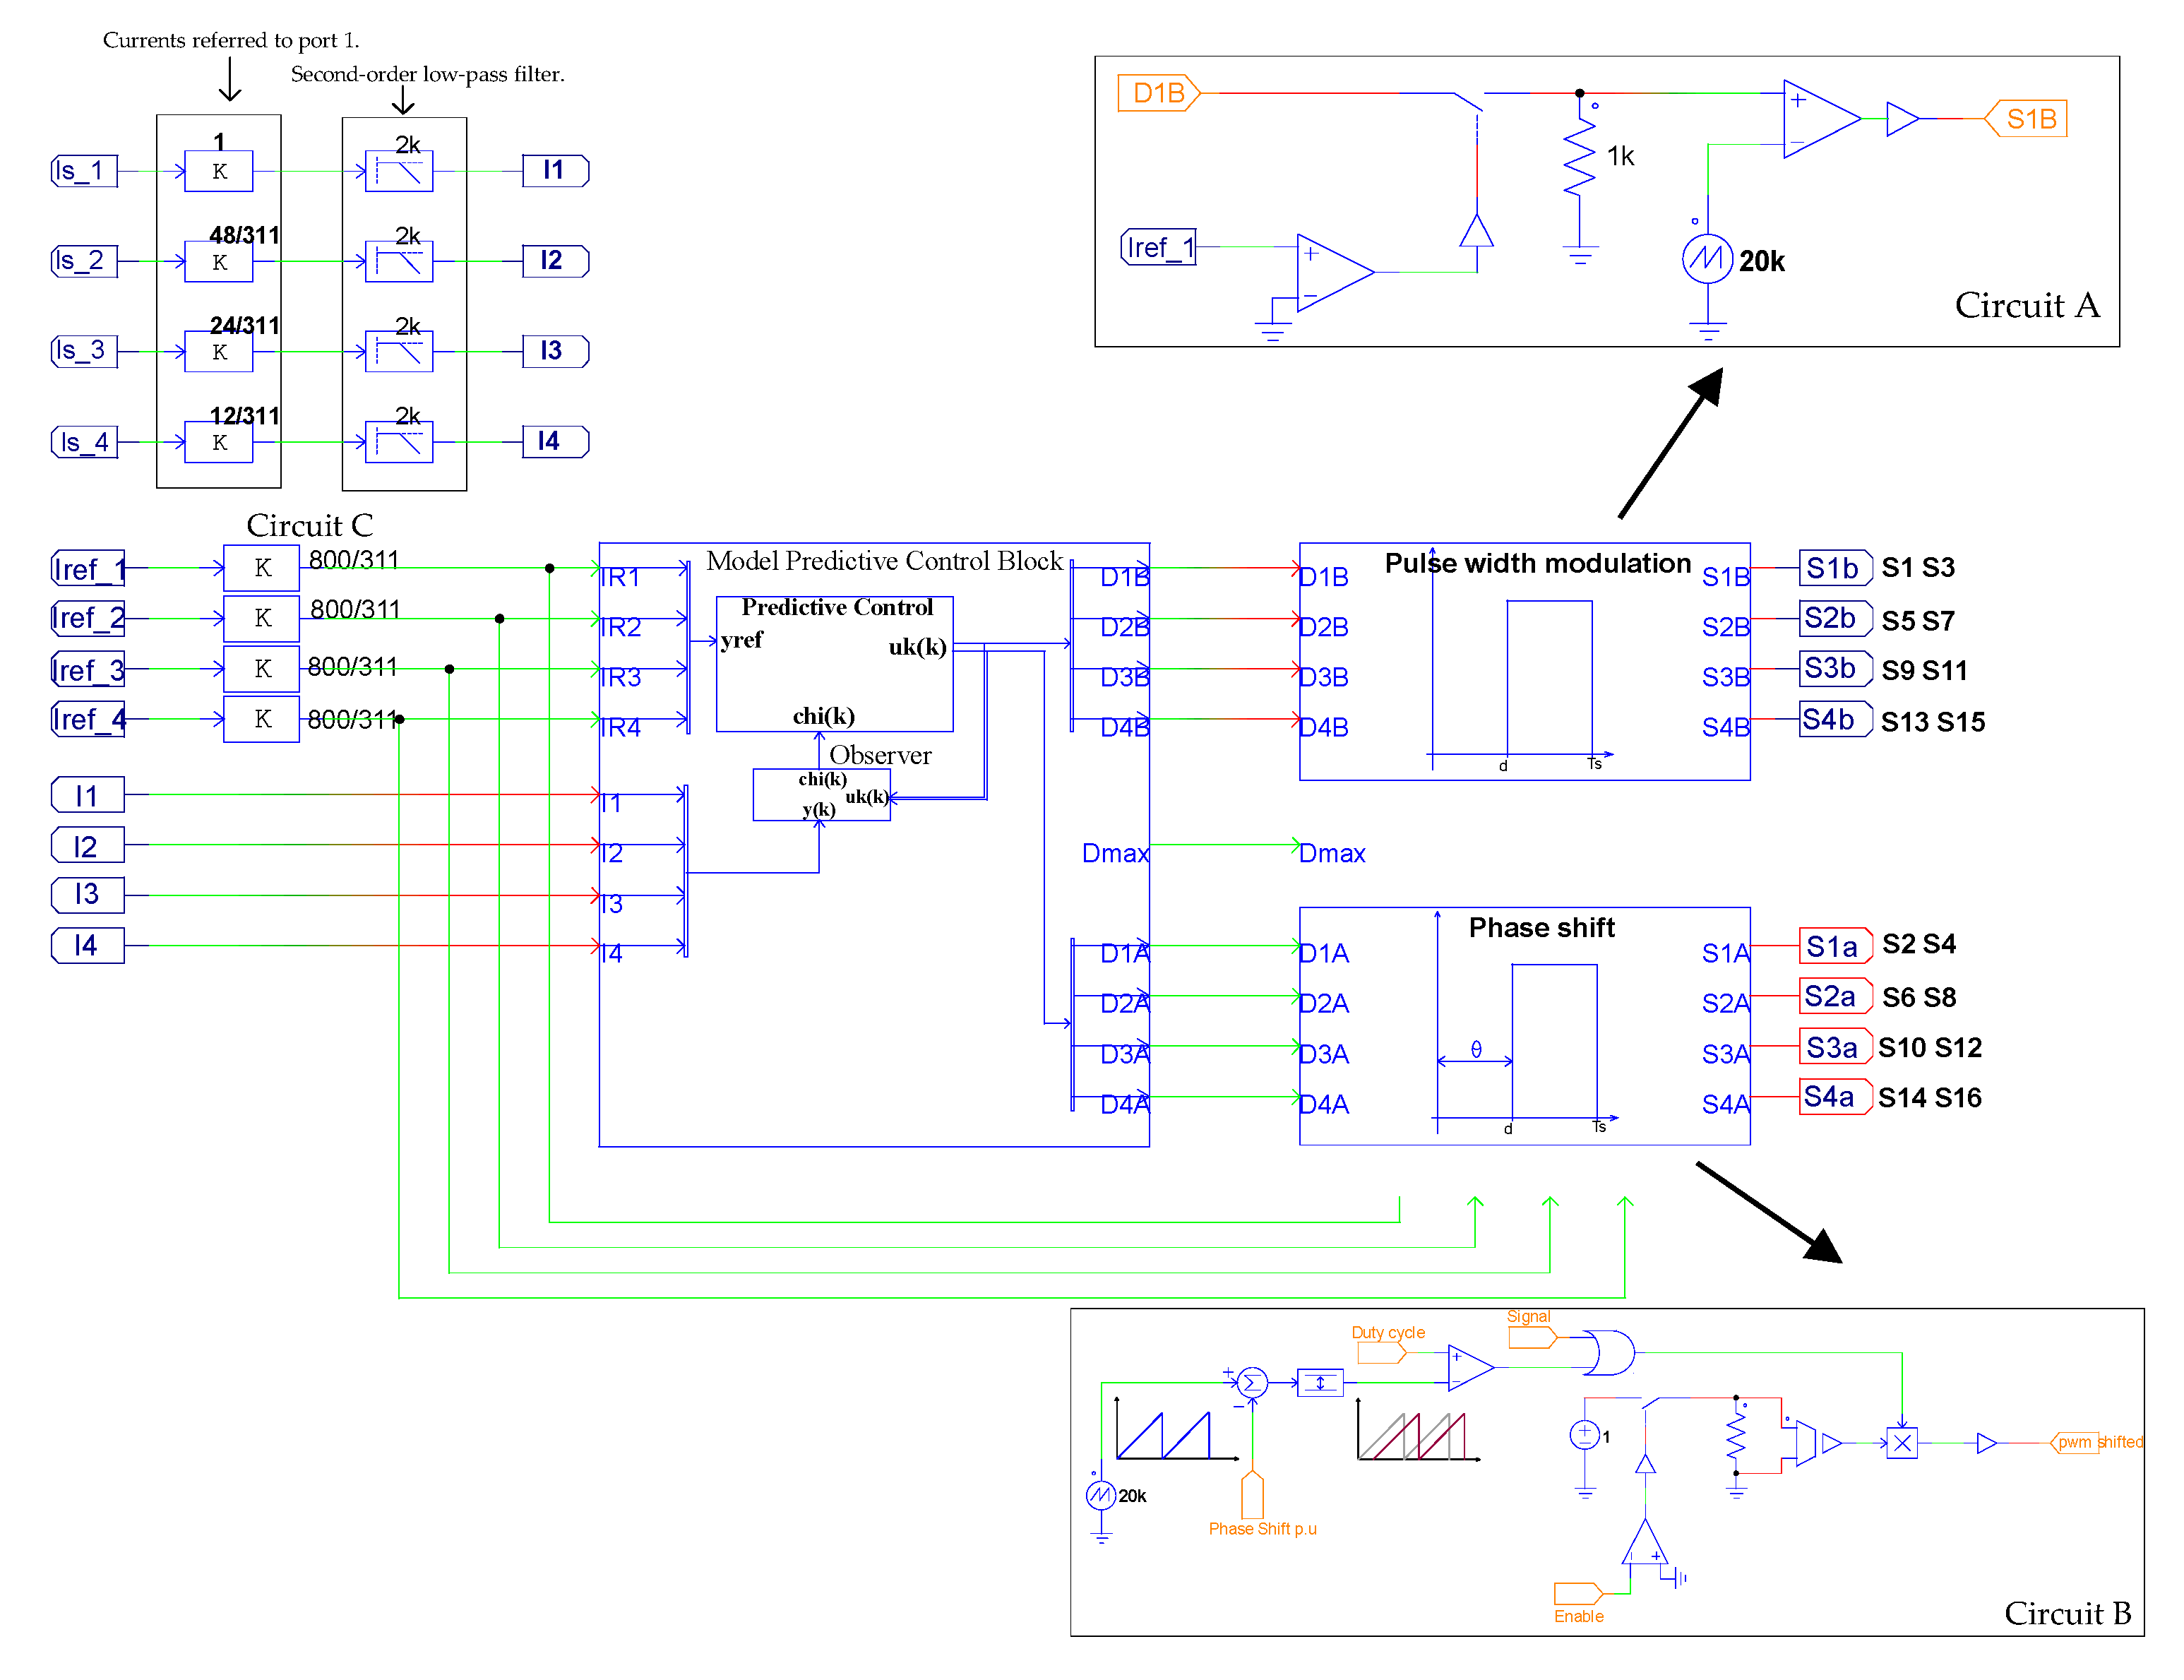2184x1680 pixels.
Task: Select the S4a output label
Action: click(x=1833, y=1097)
